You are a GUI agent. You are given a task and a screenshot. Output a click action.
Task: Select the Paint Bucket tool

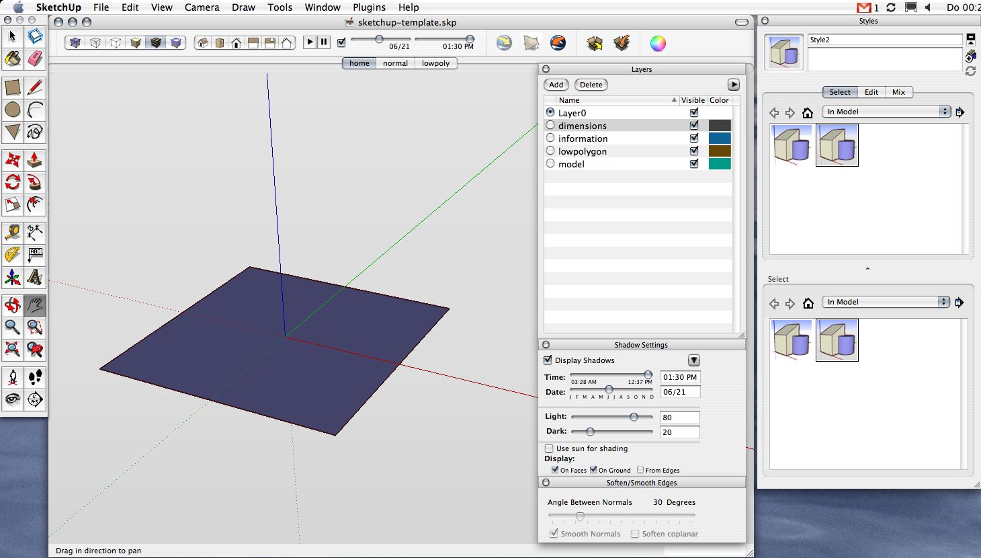tap(12, 59)
